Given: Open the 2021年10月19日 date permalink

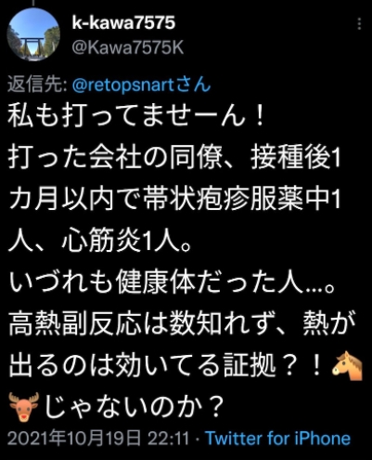Looking at the screenshot, I should pos(73,439).
